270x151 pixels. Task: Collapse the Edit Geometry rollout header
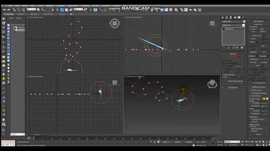click(258, 21)
